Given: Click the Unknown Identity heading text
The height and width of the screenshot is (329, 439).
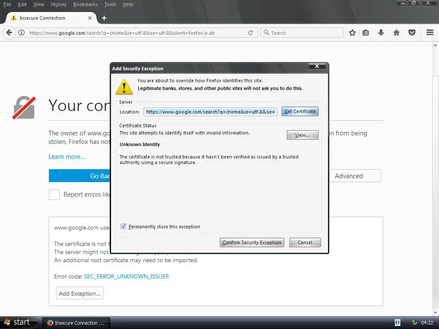Looking at the screenshot, I should (140, 144).
